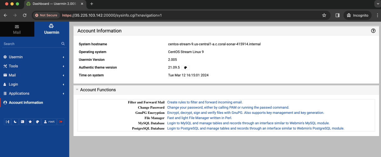Click the palette icon beside theme version
This screenshot has width=381, height=157.
(x=186, y=68)
